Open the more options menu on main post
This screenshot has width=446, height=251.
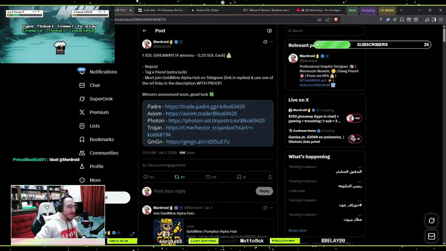(271, 42)
